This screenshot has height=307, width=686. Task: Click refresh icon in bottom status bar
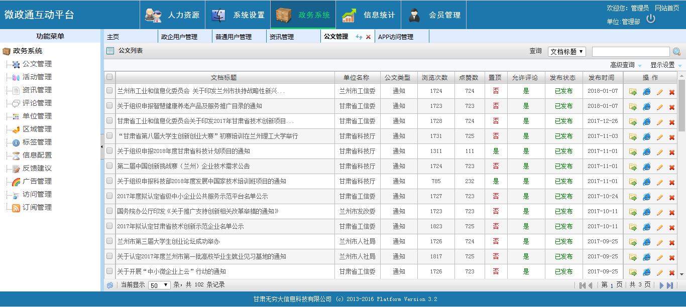coord(110,285)
